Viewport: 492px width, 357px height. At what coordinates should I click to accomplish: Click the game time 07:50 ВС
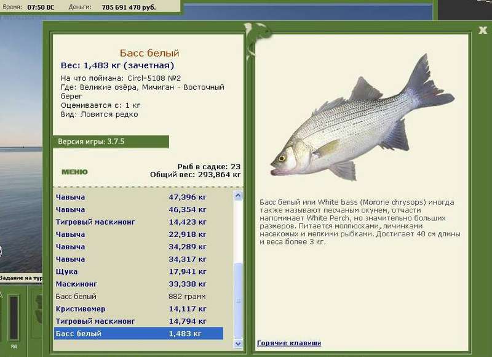pos(41,7)
